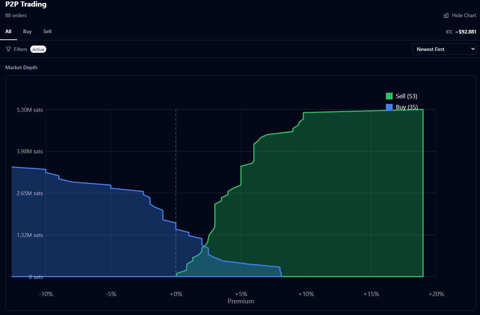Click the bar chart icon beside Hide Chart
The height and width of the screenshot is (315, 480).
[446, 15]
